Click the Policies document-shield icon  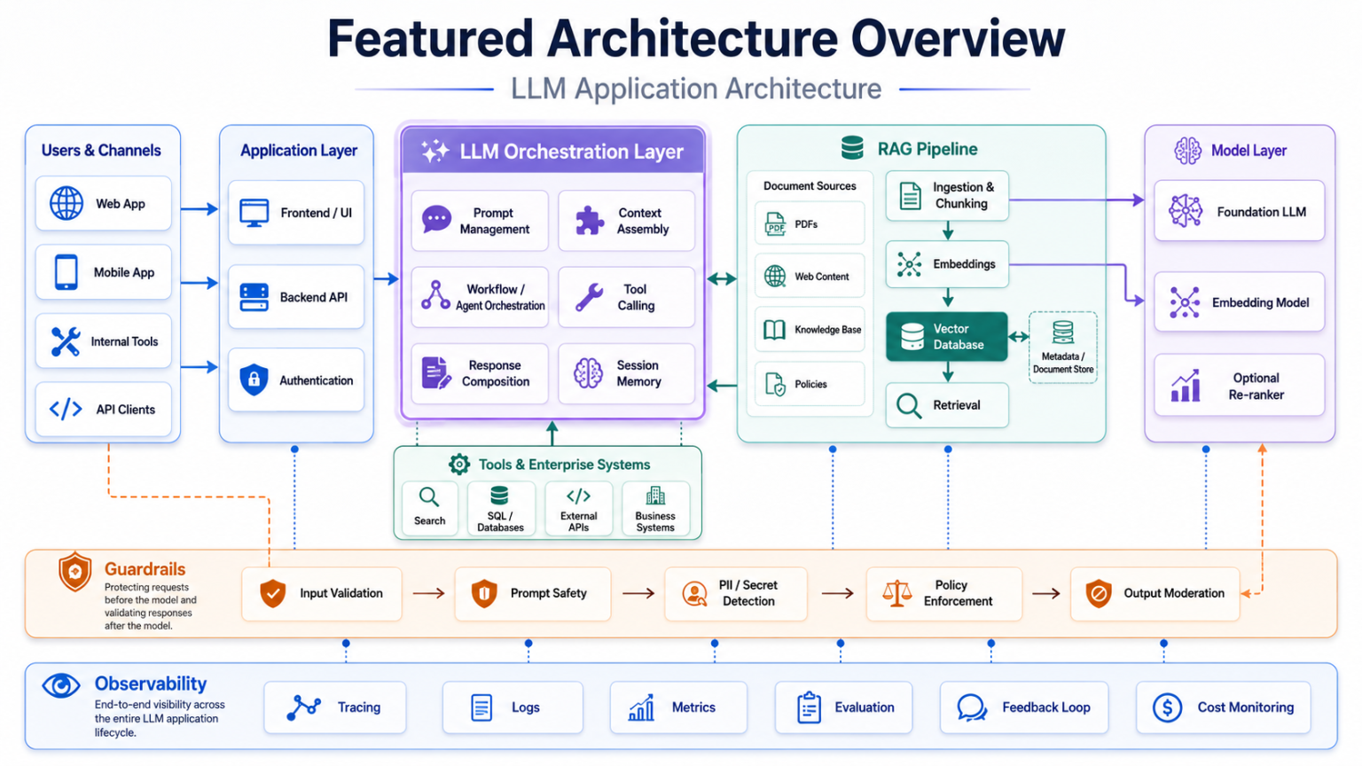click(775, 384)
